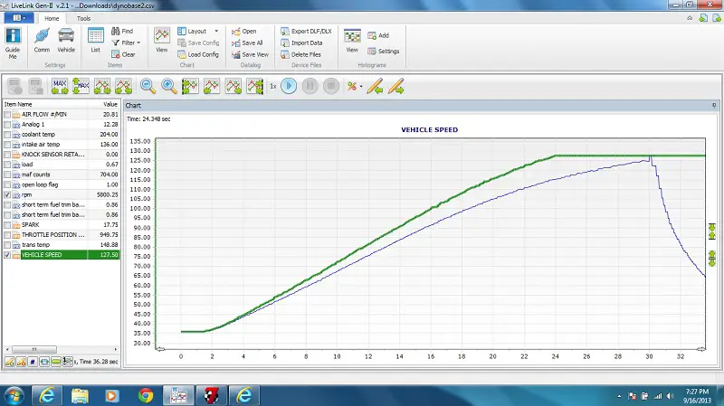Click the chart left range handle on the axis
This screenshot has height=406, width=724.
point(160,349)
